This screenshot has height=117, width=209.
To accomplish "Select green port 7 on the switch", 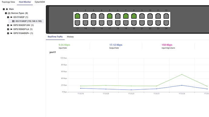I will (x=126, y=16).
